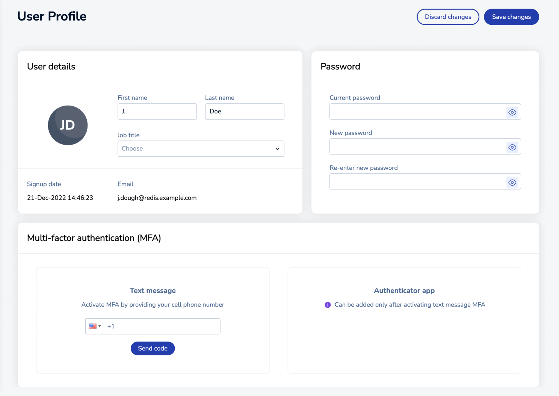This screenshot has height=396, width=559.
Task: Click the New password input box
Action: (417, 147)
